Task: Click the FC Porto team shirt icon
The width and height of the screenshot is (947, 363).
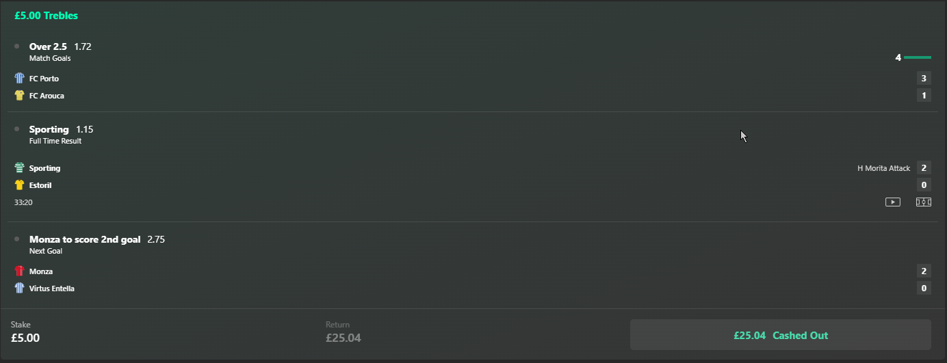Action: pos(19,79)
